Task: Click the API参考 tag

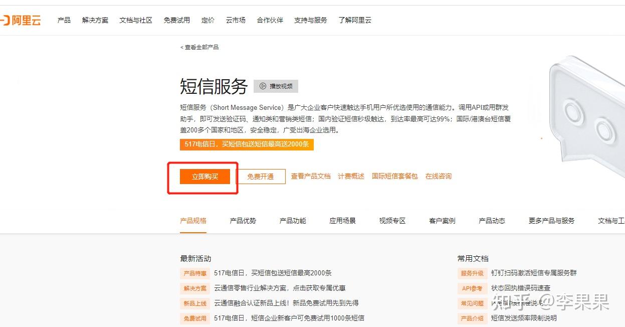Action: 472,288
